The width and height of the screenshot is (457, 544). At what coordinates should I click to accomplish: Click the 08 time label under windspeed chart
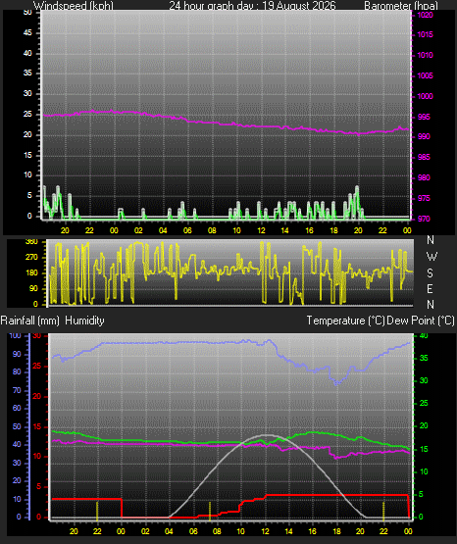click(212, 230)
